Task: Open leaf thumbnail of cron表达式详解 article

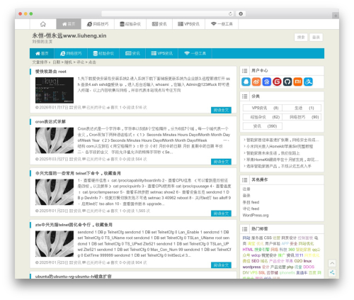Action: tap(55, 140)
